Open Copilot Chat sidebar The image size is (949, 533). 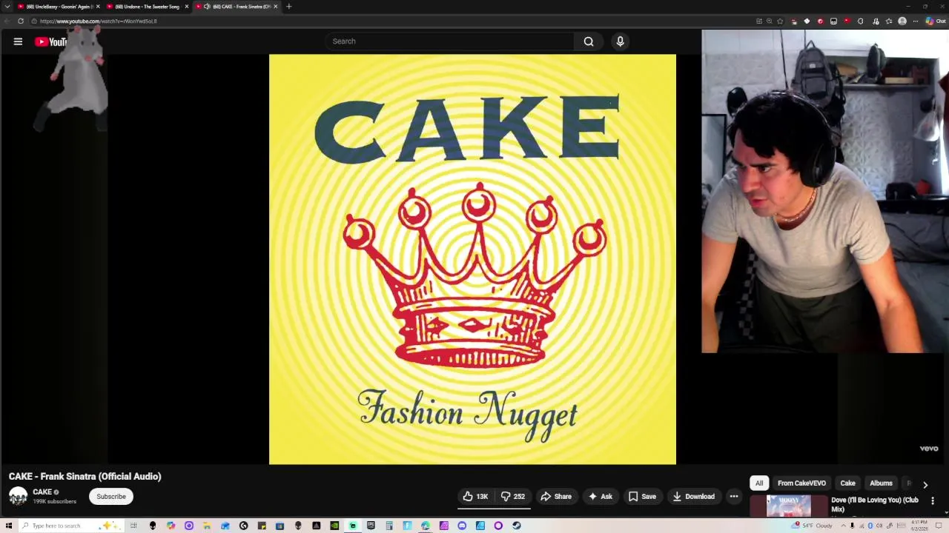coord(936,21)
